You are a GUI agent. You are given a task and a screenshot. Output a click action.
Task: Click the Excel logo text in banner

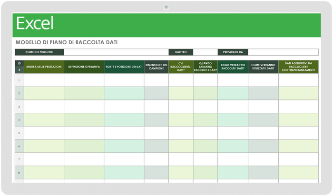coord(35,23)
